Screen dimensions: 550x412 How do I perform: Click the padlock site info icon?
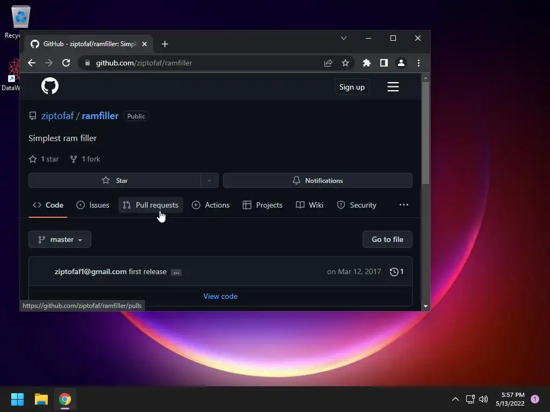tap(88, 63)
